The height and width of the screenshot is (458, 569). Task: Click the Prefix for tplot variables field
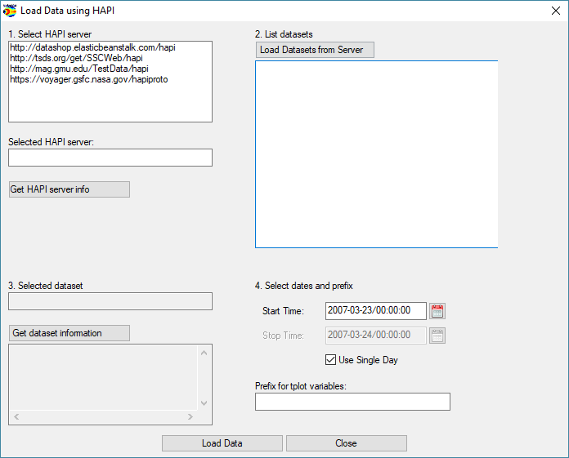(352, 402)
